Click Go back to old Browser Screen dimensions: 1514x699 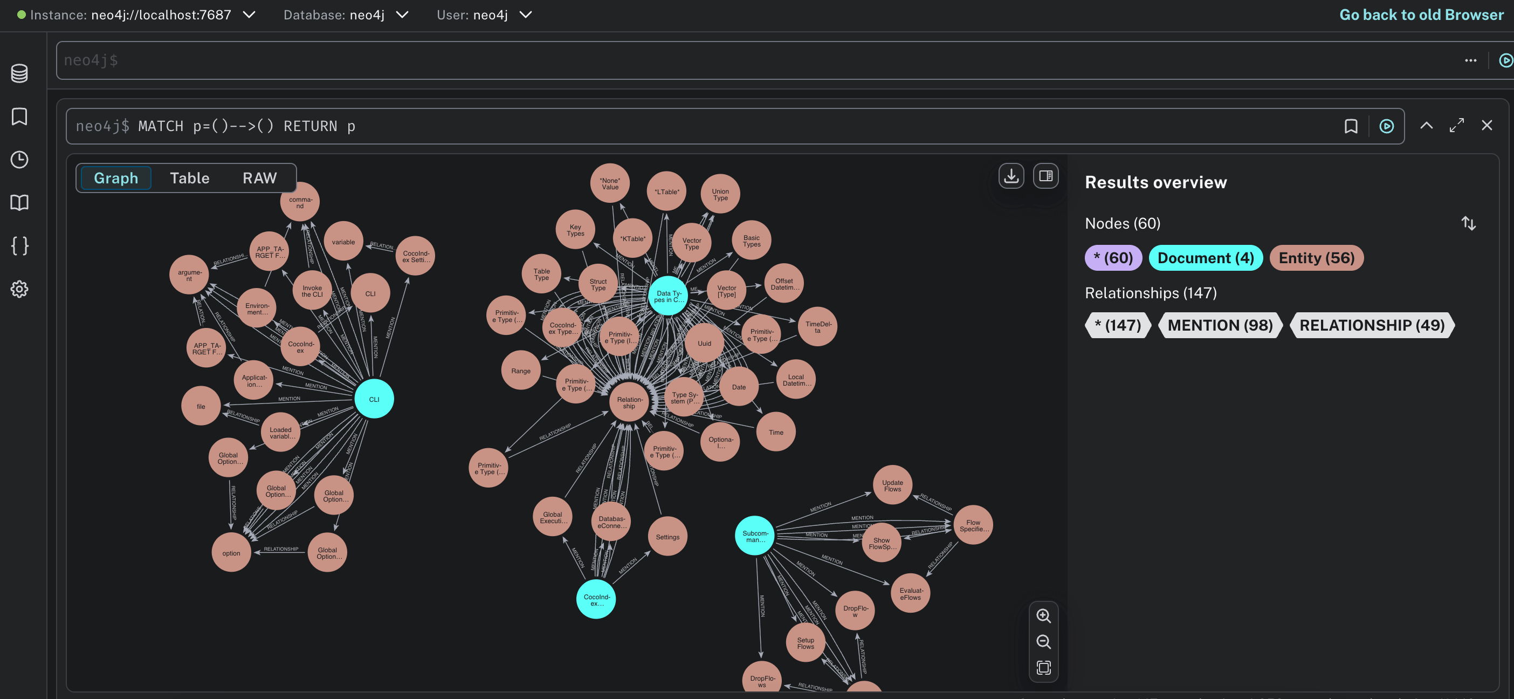point(1420,14)
